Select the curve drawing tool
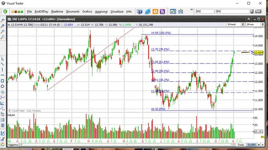 point(2,98)
